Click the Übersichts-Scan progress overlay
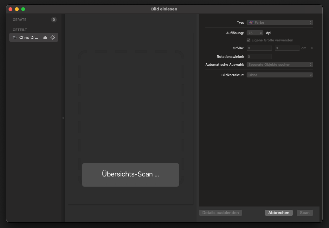This screenshot has width=329, height=228. click(x=130, y=175)
